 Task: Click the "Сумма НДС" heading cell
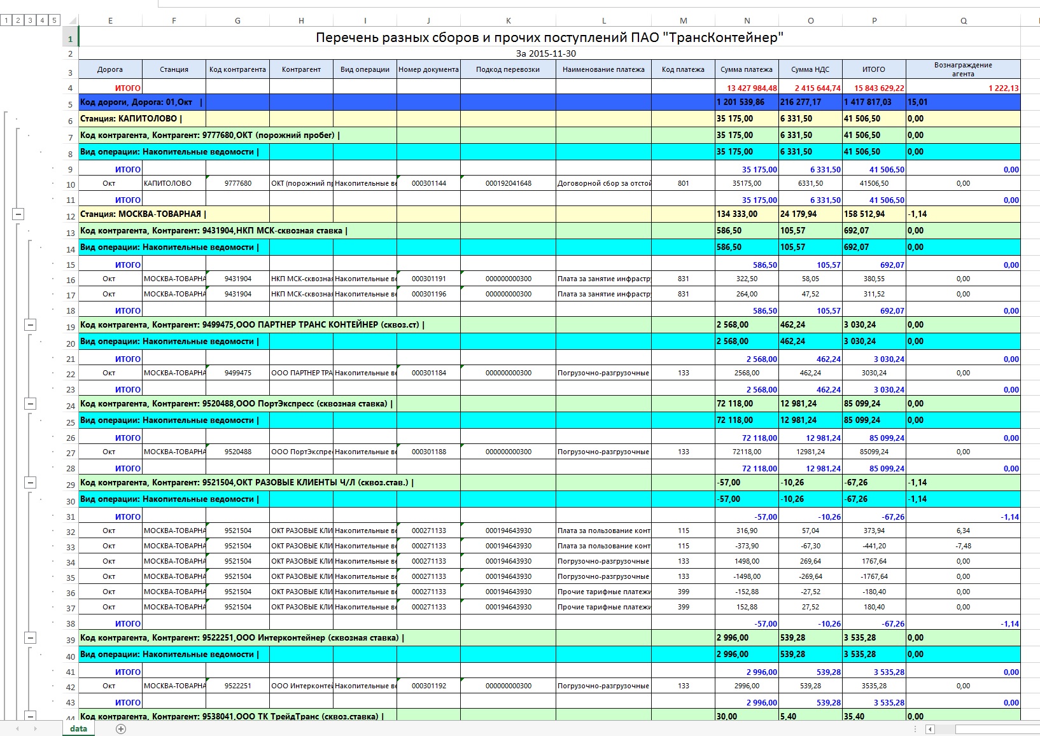click(x=810, y=69)
